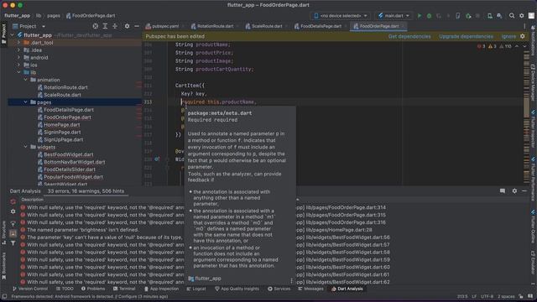
Task: Open the Logcat tool window button
Action: pyautogui.click(x=196, y=289)
